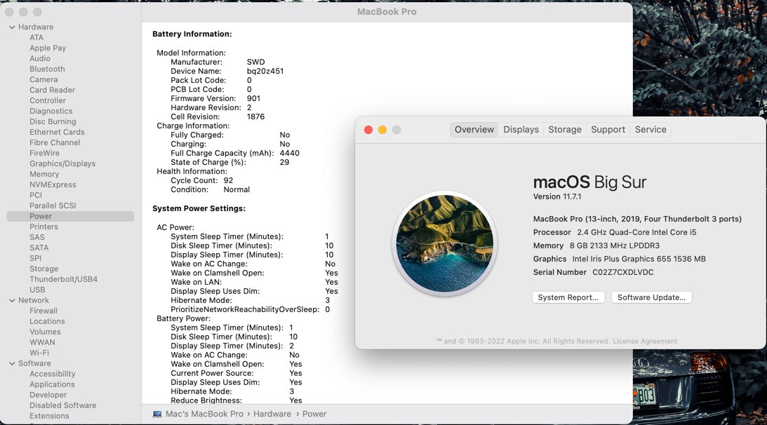
Task: Collapse the Network section disclosure triangle
Action: pos(12,301)
